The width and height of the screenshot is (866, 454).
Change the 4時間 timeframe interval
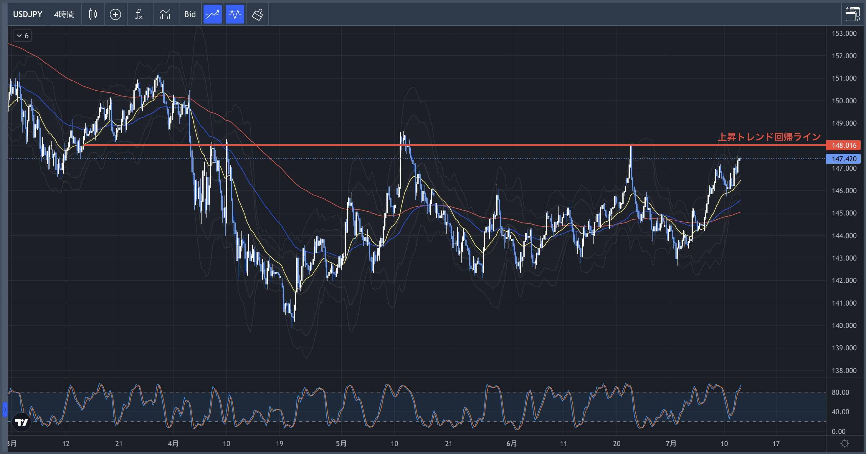point(65,14)
